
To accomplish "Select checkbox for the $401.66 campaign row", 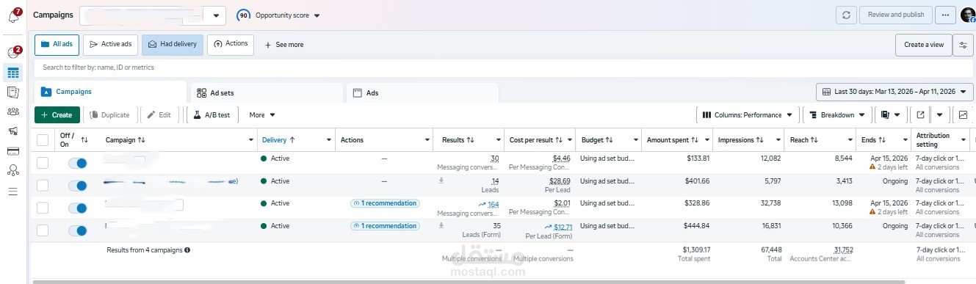I will coord(43,185).
